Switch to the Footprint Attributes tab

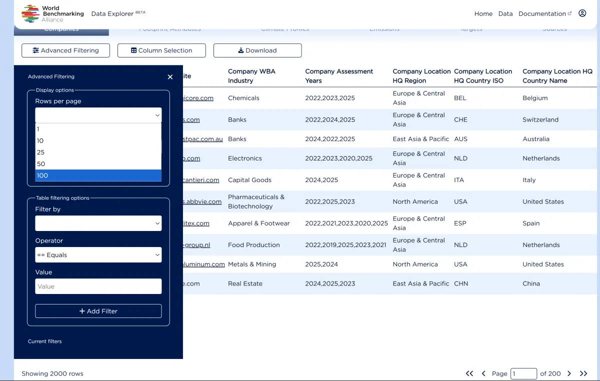pos(170,30)
